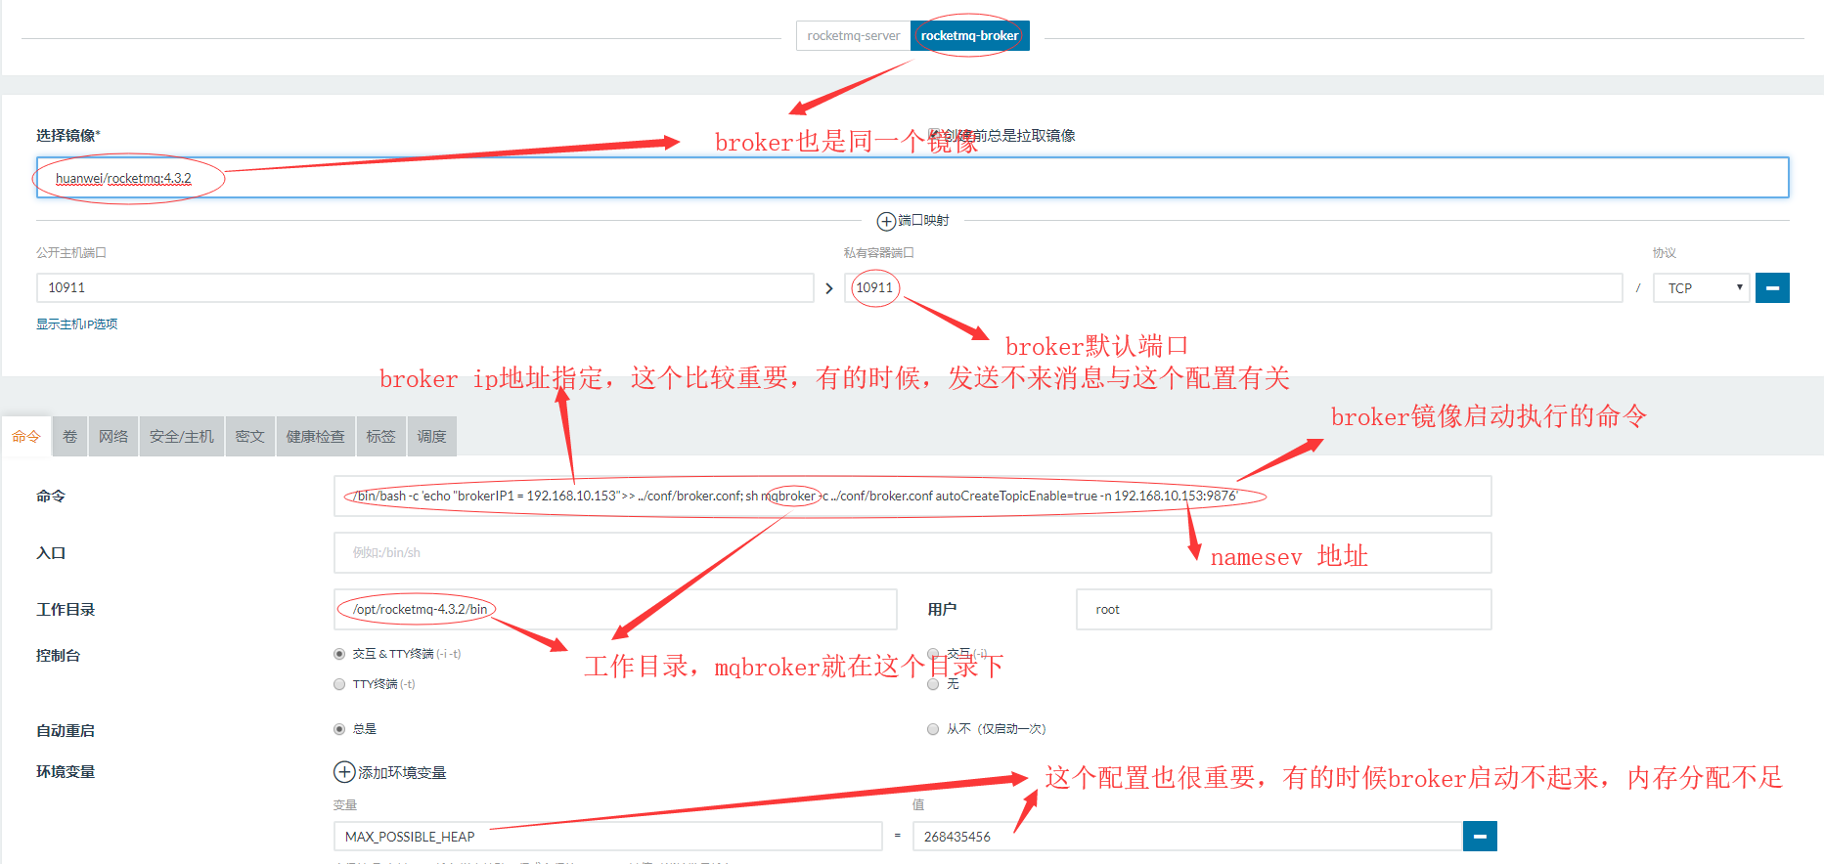Viewport: 1824px width, 864px height.
Task: Click the 公开主机端口 field showing 10911
Action: point(425,288)
